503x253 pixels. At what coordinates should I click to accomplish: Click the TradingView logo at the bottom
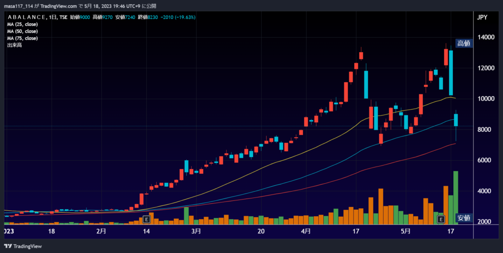[23, 246]
